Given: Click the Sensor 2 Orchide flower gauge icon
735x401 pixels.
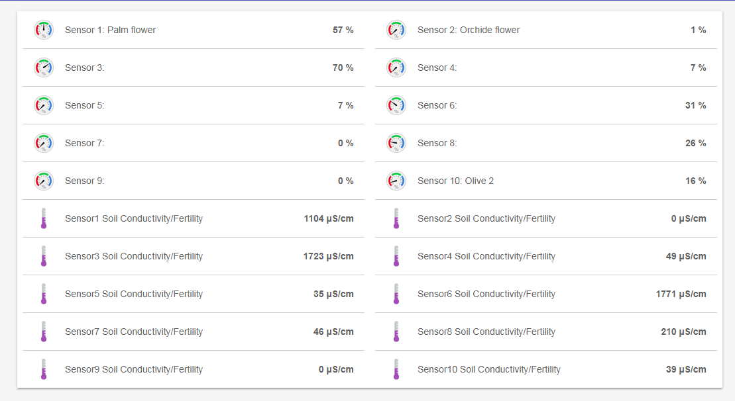Looking at the screenshot, I should pos(396,30).
